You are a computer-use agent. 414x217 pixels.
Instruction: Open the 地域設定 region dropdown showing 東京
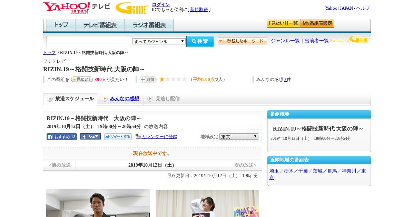[239, 137]
